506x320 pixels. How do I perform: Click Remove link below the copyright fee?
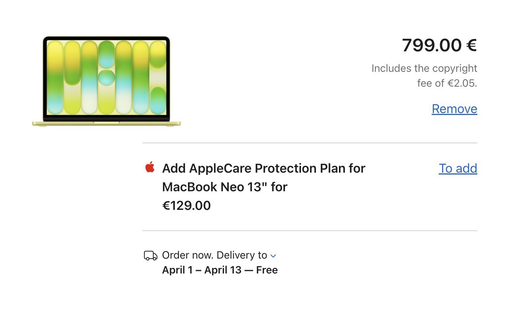tap(454, 109)
